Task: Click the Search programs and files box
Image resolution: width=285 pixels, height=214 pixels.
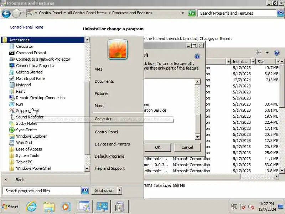Action: pos(42,191)
